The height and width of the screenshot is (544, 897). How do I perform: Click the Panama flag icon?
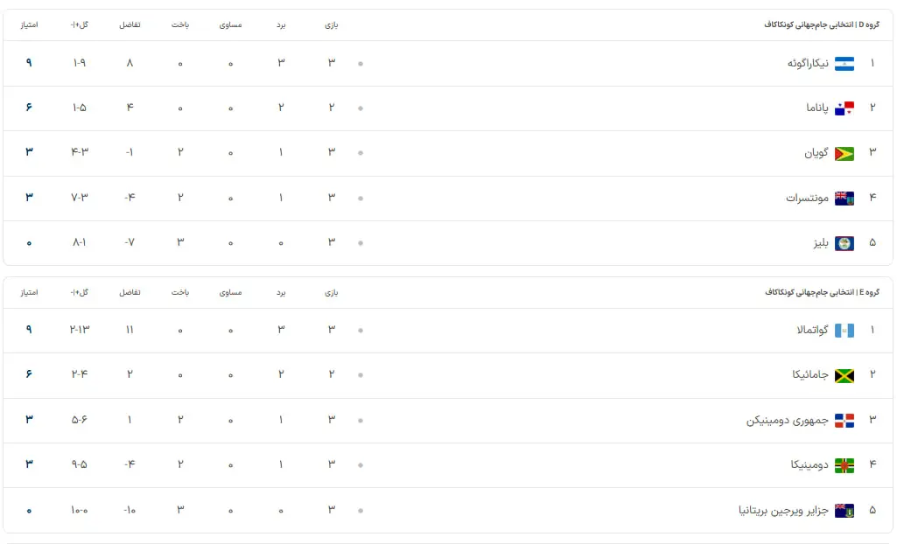tap(844, 108)
